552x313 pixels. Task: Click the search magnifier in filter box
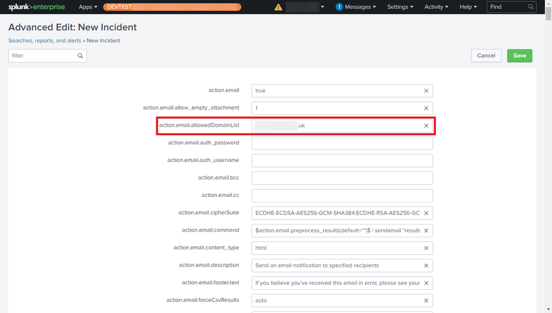pyautogui.click(x=80, y=56)
